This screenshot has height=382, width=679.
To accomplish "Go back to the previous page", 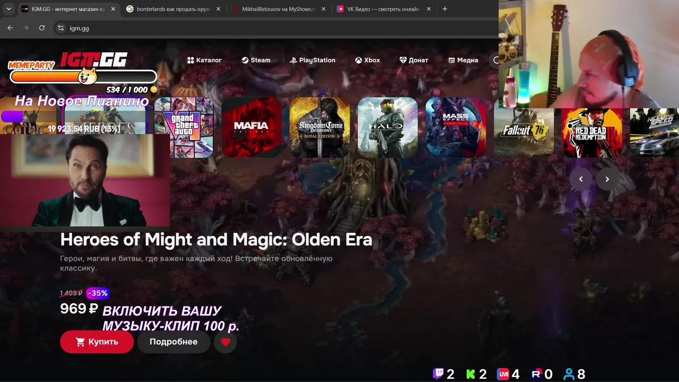I will pos(10,28).
